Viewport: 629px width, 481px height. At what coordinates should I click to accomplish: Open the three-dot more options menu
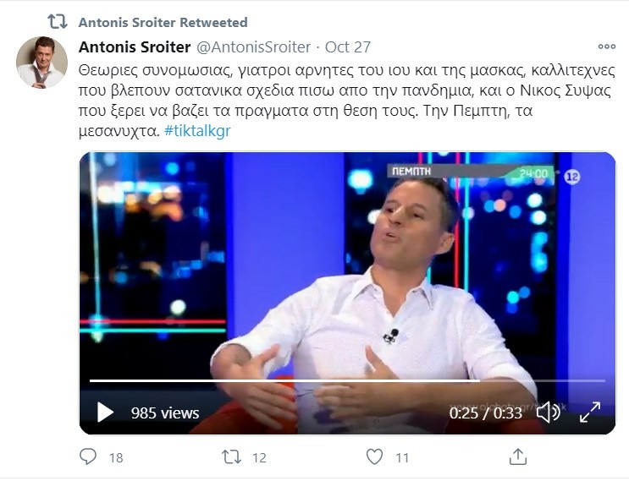pyautogui.click(x=606, y=47)
